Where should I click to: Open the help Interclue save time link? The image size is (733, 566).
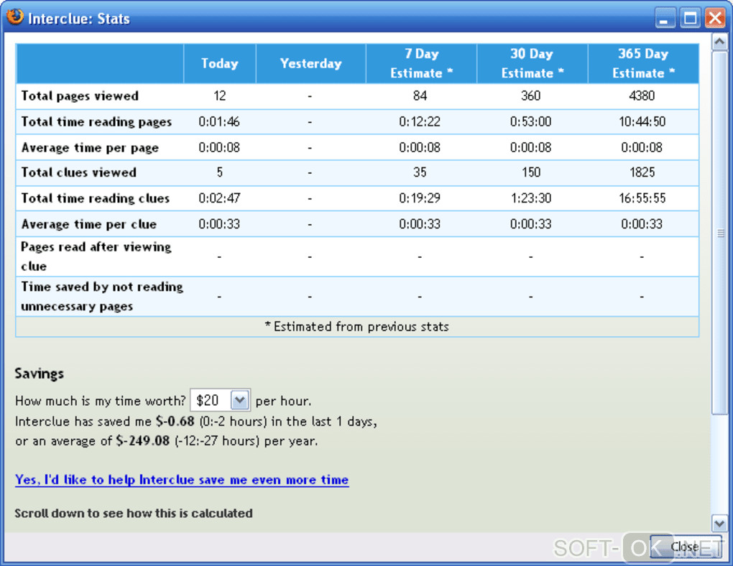[182, 480]
